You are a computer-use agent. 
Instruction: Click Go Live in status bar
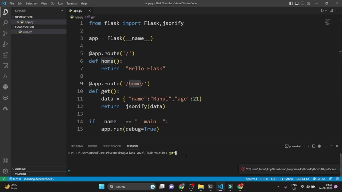[x=319, y=179]
